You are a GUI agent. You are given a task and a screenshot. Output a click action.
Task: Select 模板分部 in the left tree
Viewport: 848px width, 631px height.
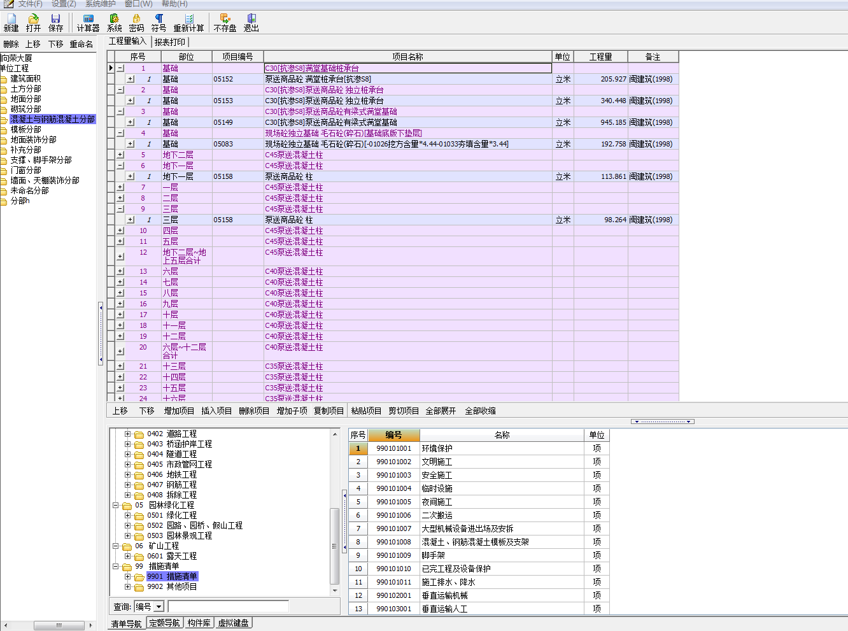pos(25,129)
